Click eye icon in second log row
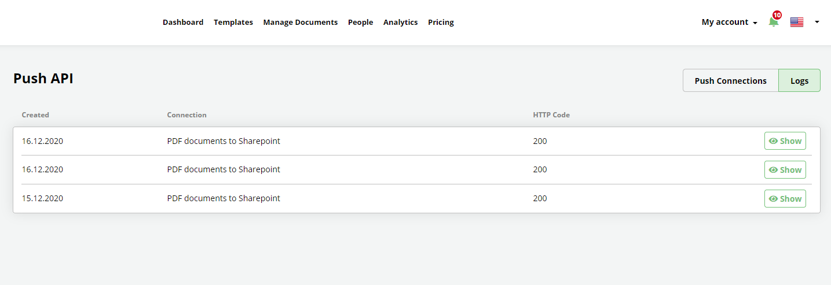The image size is (831, 285). click(x=773, y=170)
